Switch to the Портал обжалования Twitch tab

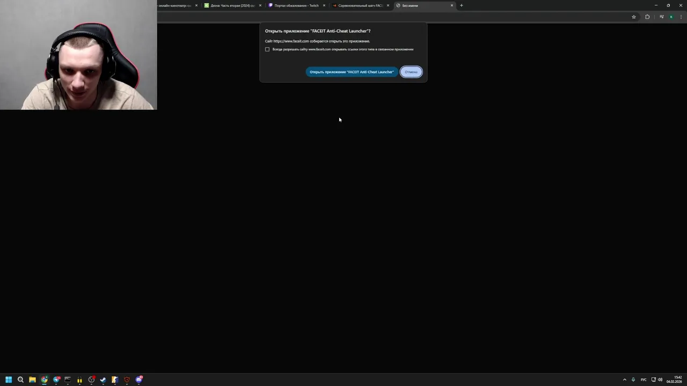click(296, 5)
